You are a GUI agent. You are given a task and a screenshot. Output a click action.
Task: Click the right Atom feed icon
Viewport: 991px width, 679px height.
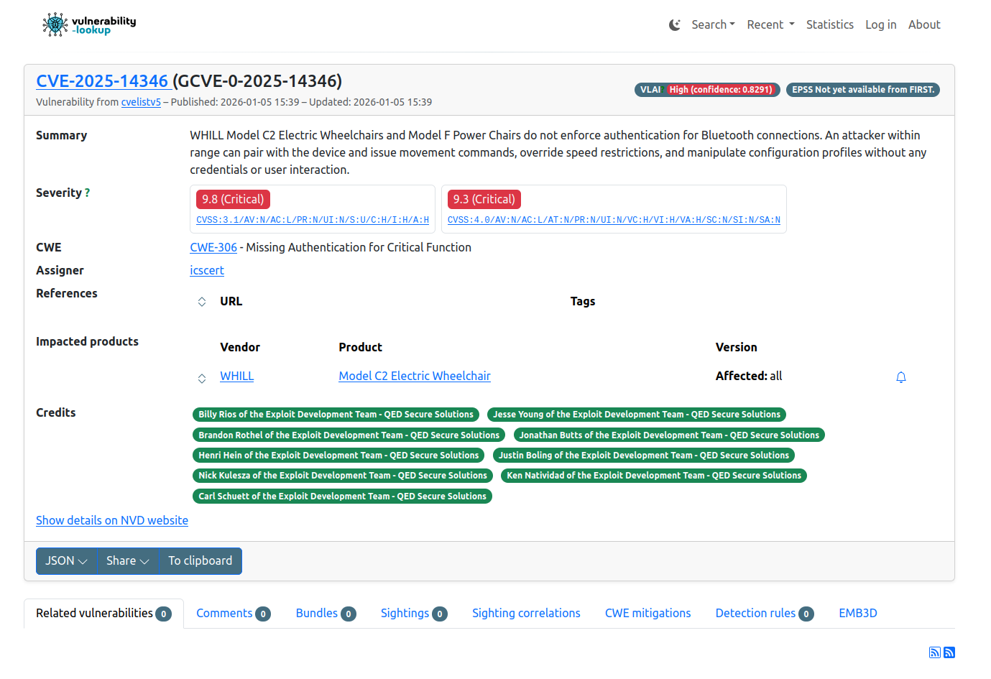click(949, 652)
